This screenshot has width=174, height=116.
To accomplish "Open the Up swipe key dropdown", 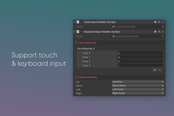I will pos(138,82).
